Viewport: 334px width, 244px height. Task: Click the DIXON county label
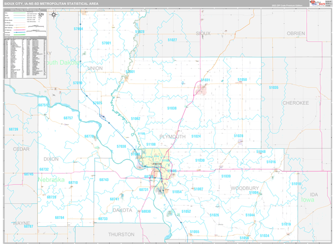(51, 159)
